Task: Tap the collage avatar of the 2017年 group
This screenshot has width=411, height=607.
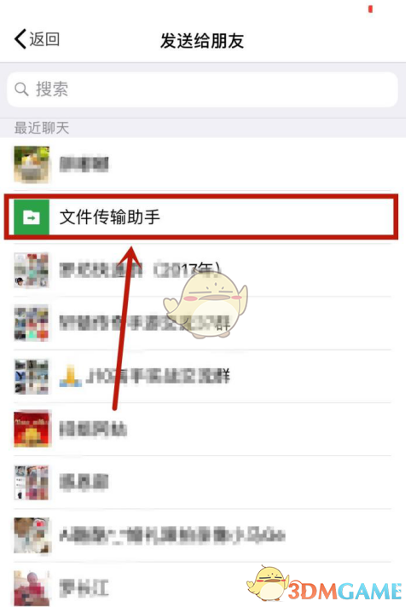Action: pyautogui.click(x=32, y=270)
